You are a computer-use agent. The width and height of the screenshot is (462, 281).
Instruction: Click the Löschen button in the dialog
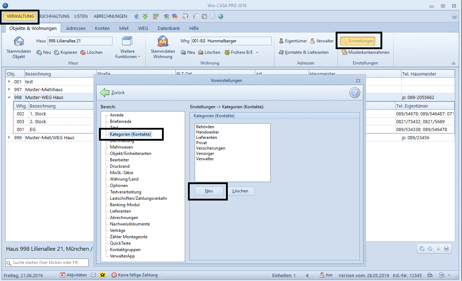240,191
